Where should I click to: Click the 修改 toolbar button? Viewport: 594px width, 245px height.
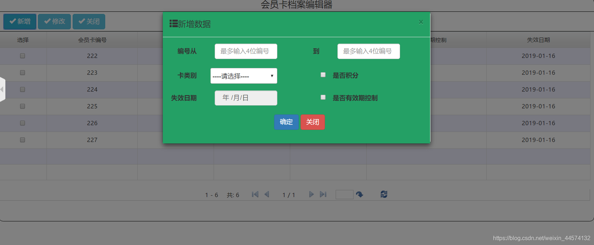pos(54,21)
